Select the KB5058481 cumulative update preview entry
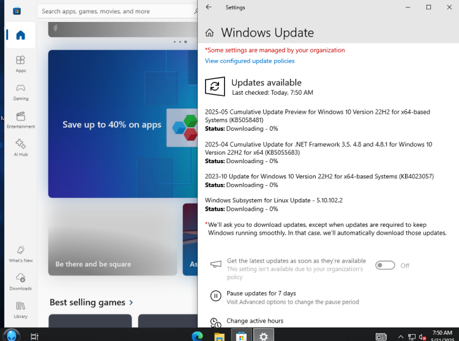The image size is (459, 341). 318,120
